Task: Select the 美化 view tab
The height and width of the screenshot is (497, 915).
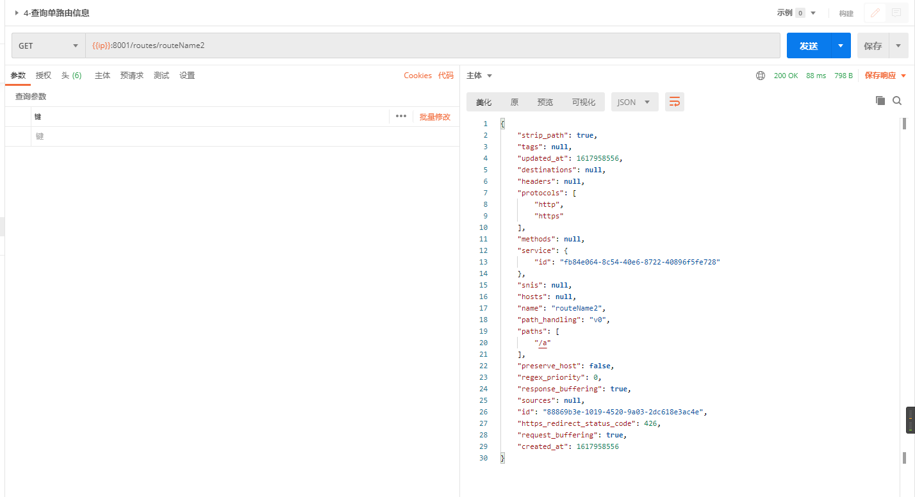Action: pos(484,102)
